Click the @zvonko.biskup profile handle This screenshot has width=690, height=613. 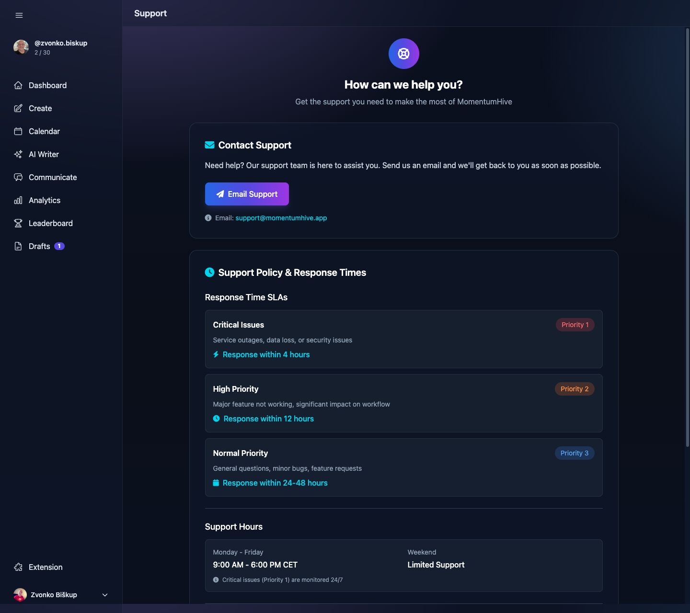61,43
